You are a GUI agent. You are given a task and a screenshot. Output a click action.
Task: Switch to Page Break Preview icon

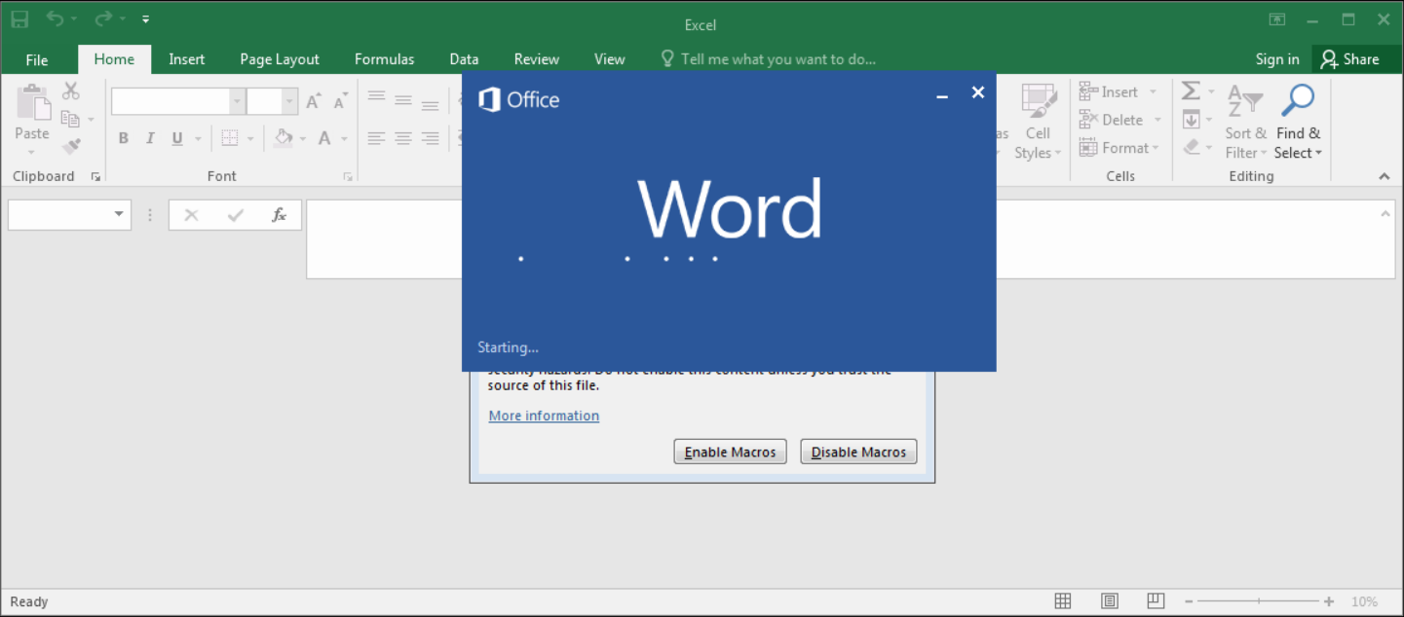tap(1156, 601)
